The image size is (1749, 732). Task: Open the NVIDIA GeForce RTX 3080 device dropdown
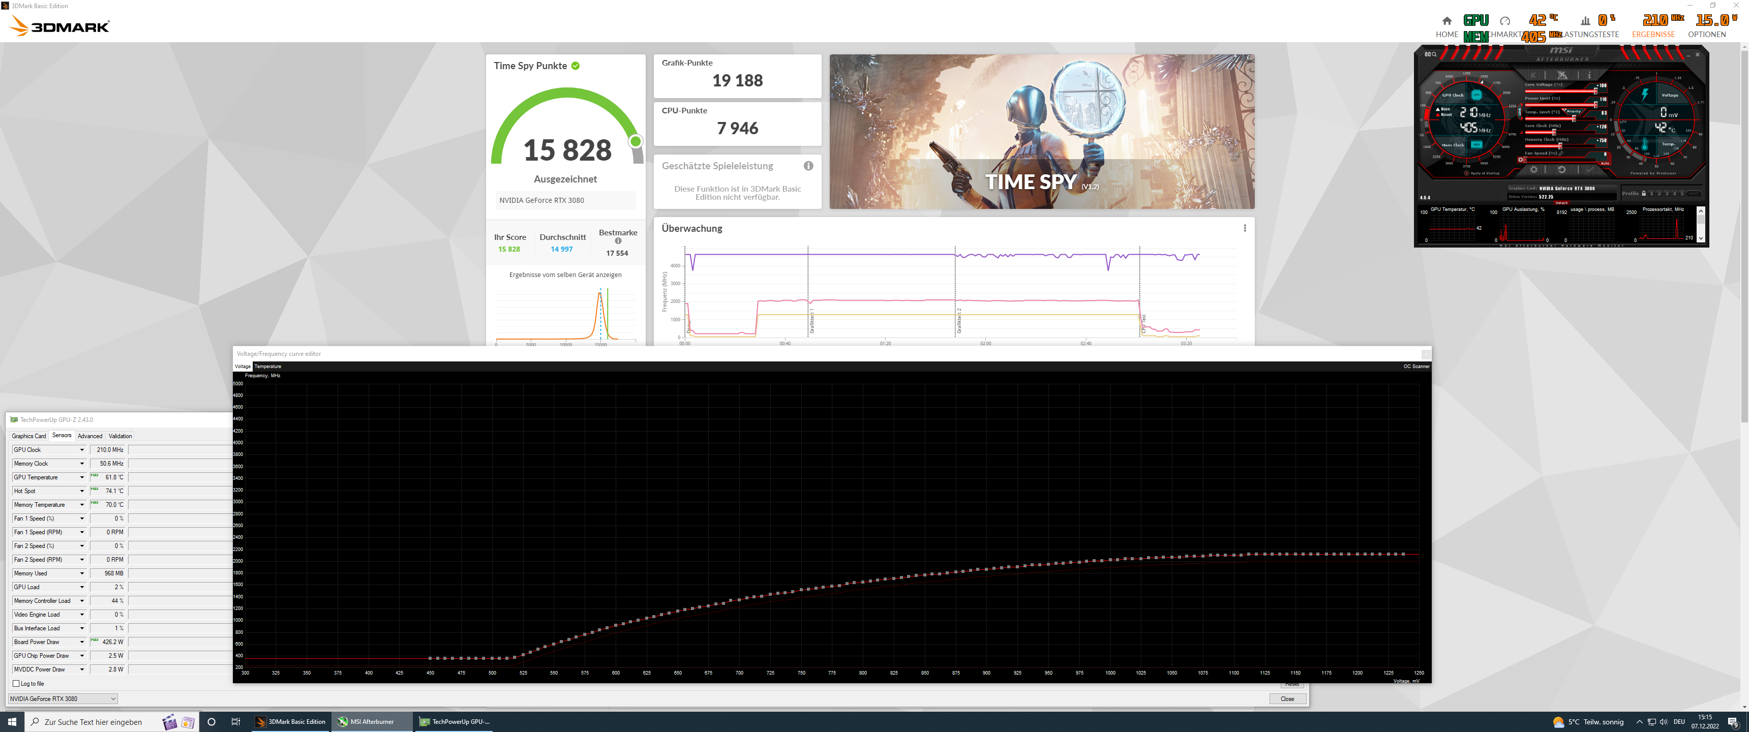pos(113,699)
